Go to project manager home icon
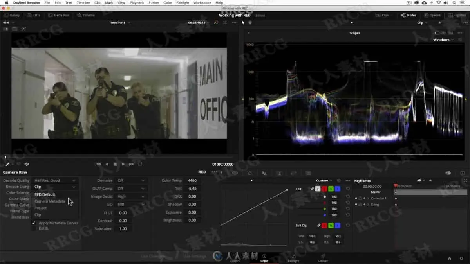This screenshot has height=264, width=470. coord(449,258)
